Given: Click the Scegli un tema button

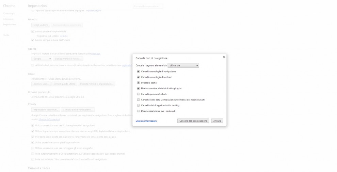Looking at the screenshot, I should [41, 25].
